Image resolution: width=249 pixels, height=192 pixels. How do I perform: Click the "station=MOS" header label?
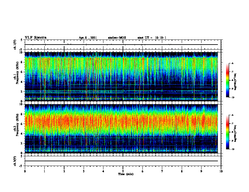117,38
